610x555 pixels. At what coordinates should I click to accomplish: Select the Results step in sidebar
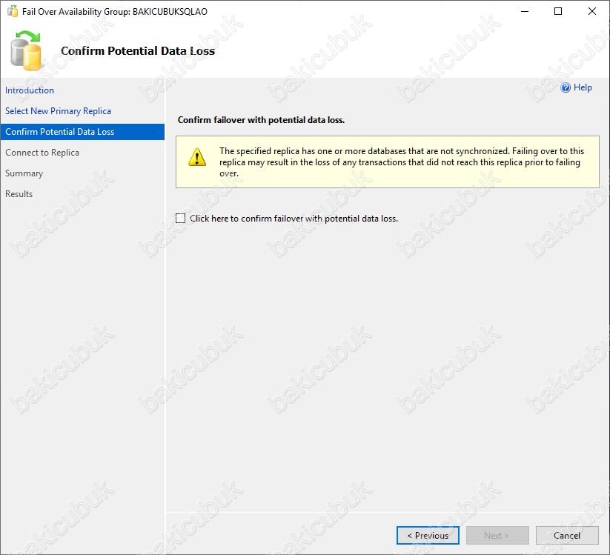tap(19, 194)
